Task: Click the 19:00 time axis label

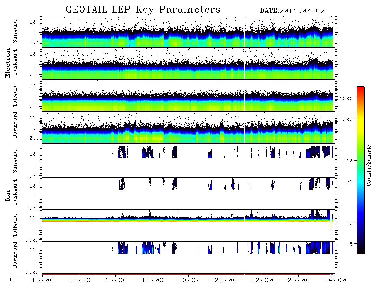Action: (x=153, y=280)
